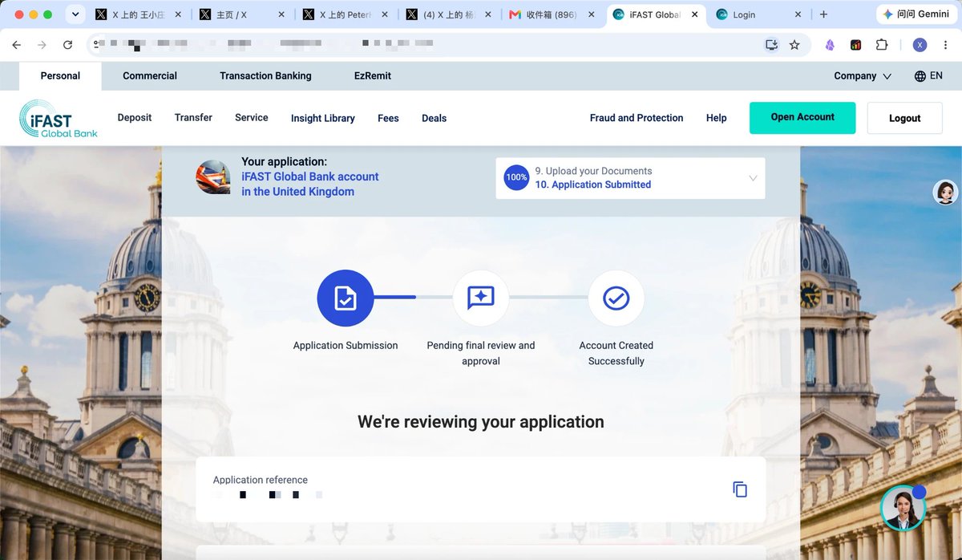This screenshot has width=962, height=560.
Task: Open the tab search dropdown arrow
Action: (75, 14)
